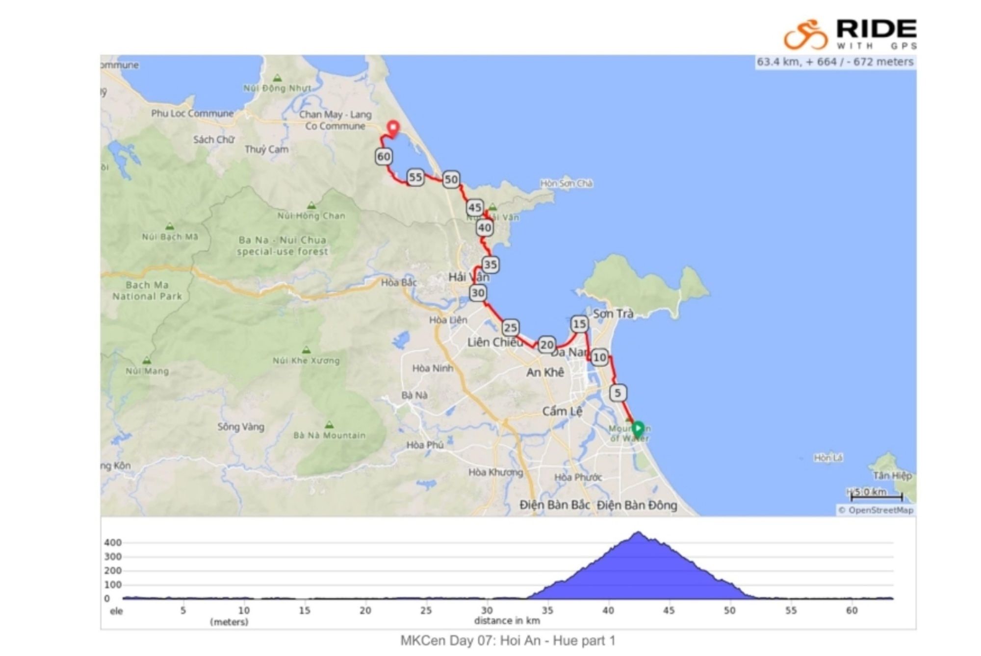981x656 pixels.
Task: Select the 15 km route marker
Action: (x=579, y=324)
